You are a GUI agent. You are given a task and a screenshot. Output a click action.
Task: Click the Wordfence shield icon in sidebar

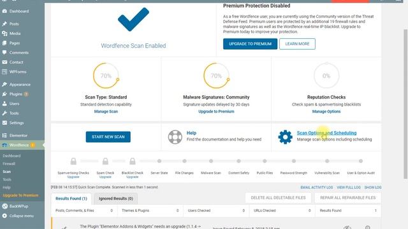click(4, 145)
